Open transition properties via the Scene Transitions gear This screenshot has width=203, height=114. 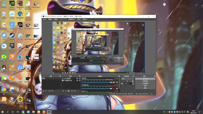(132, 81)
